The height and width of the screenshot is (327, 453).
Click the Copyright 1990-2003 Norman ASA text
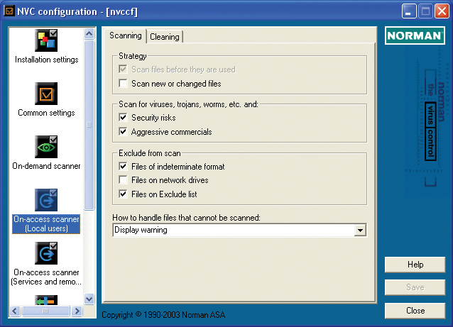(x=163, y=315)
